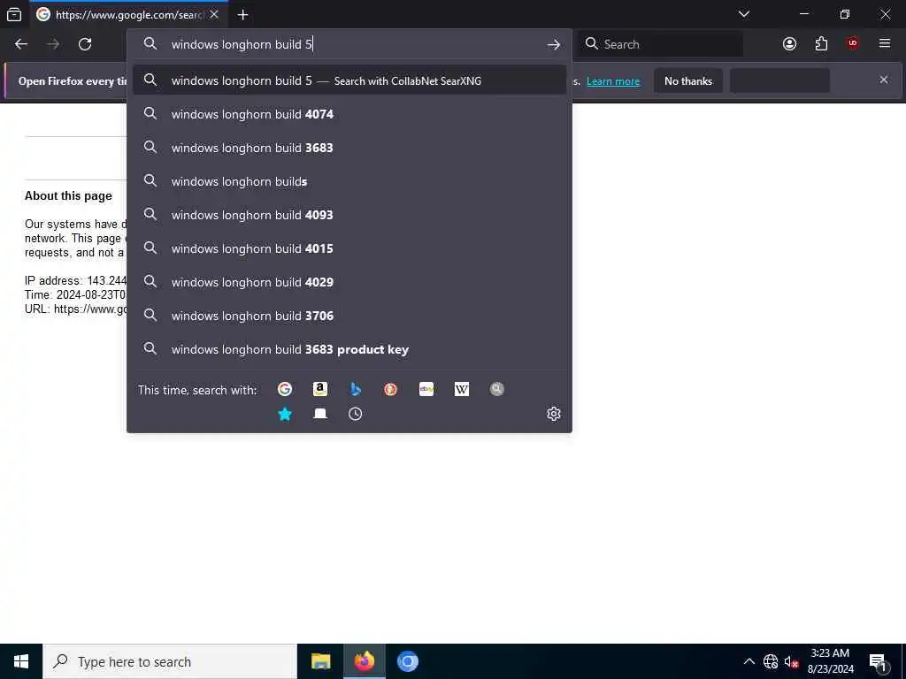Open the Firefox hamburger application menu
906x679 pixels.
pyautogui.click(x=885, y=44)
